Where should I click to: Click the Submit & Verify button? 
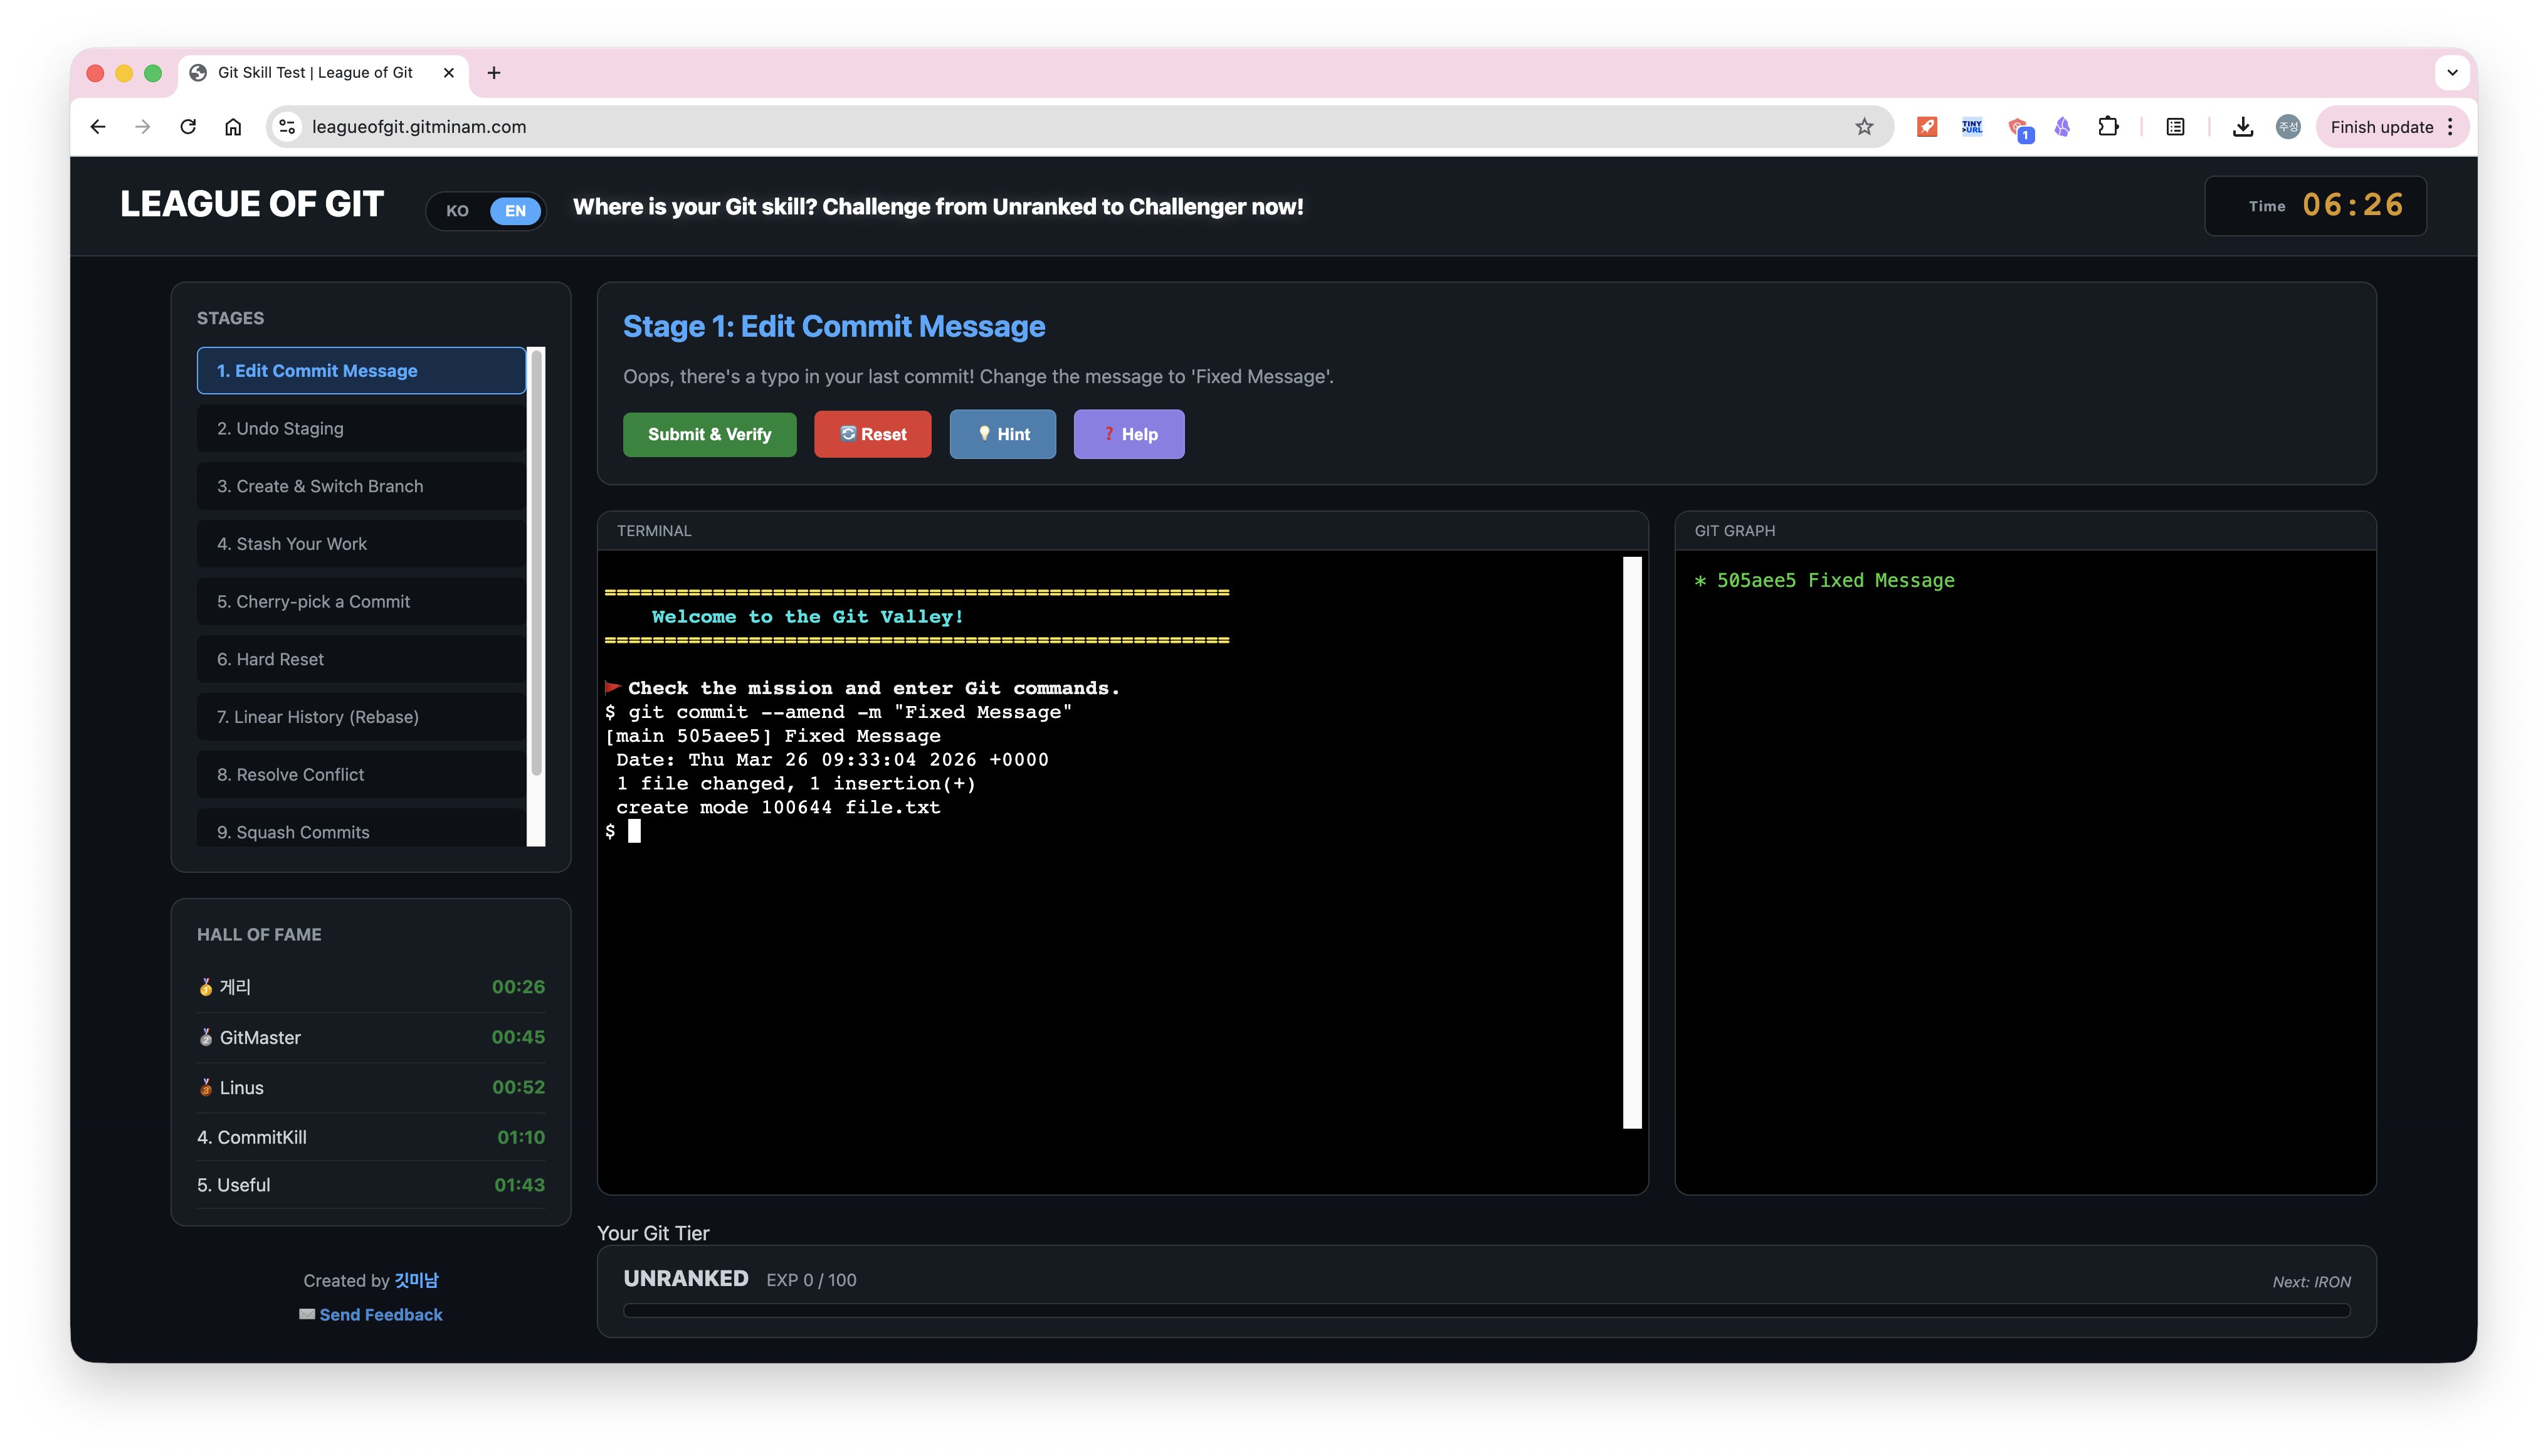coord(708,434)
